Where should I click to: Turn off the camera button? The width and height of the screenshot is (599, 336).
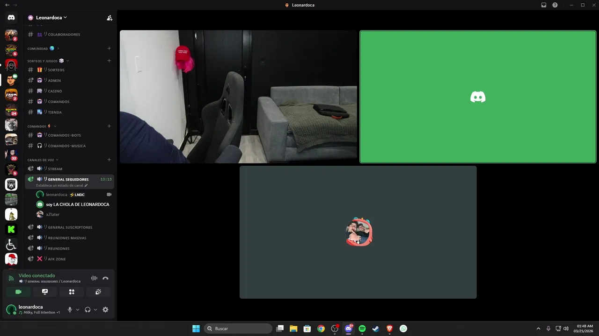point(18,292)
